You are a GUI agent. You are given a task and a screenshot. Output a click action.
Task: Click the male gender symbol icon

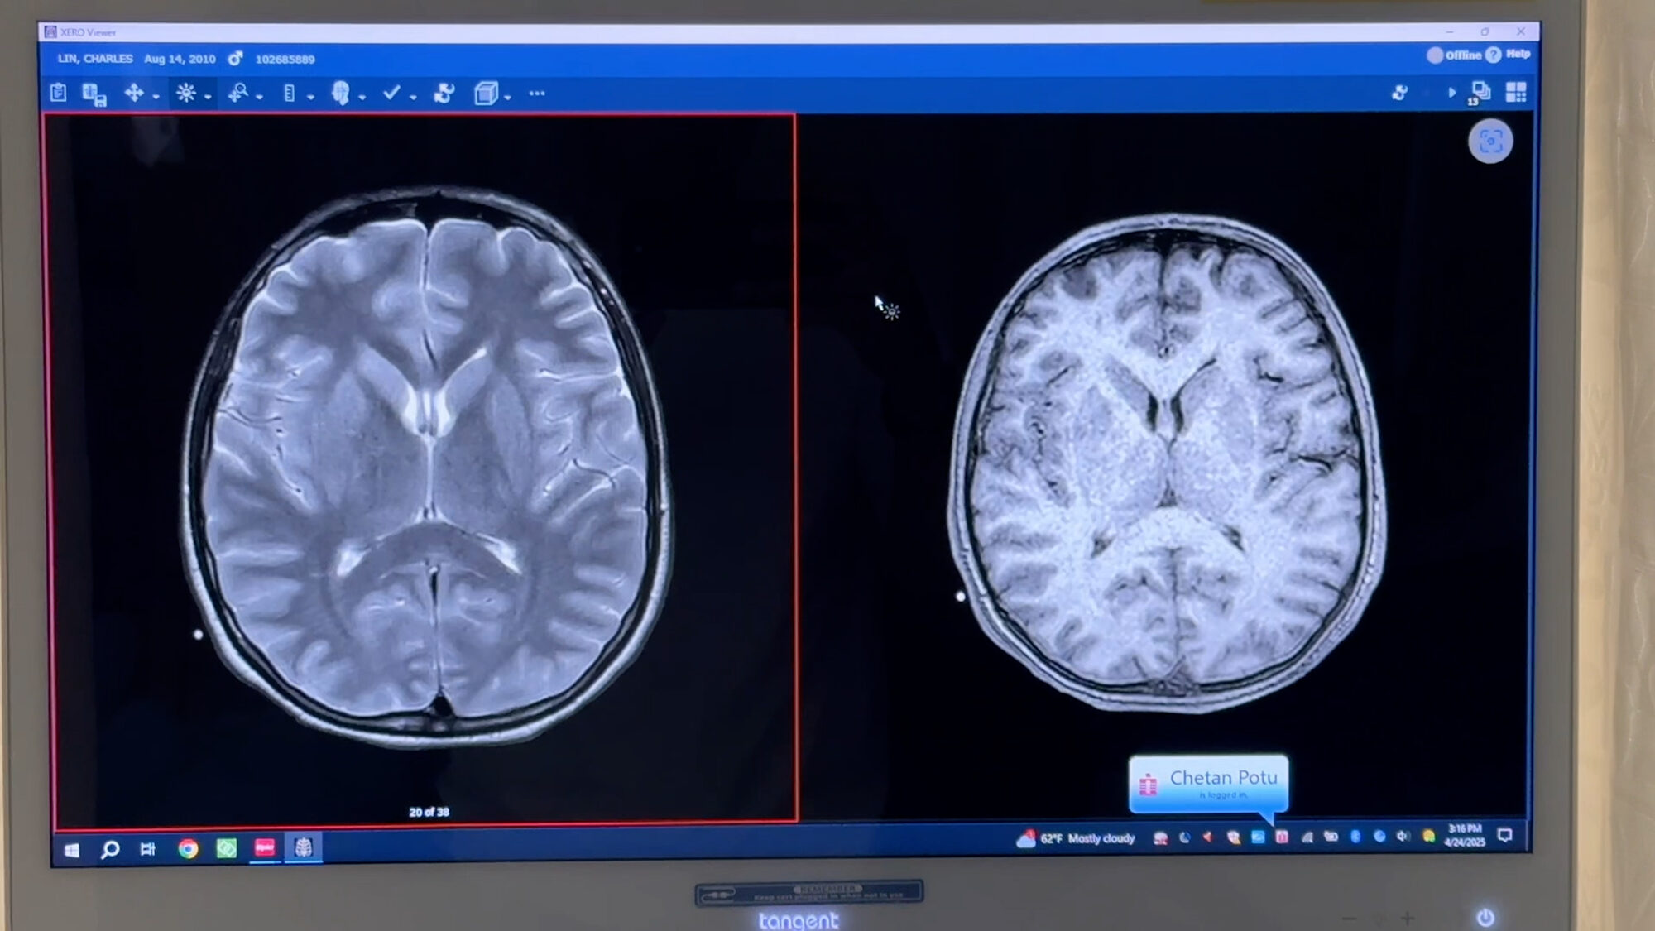pyautogui.click(x=235, y=59)
